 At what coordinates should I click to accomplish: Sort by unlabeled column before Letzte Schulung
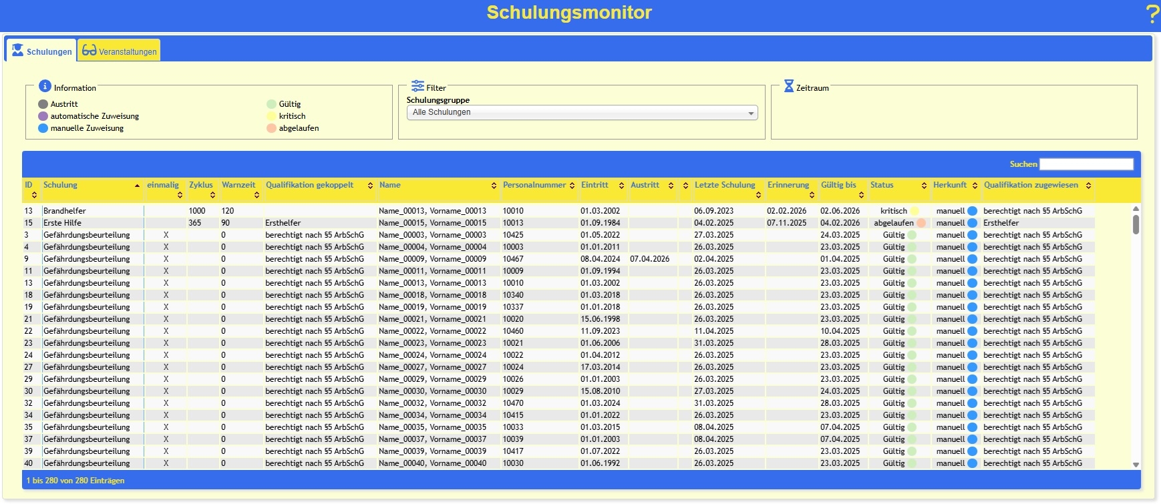click(x=685, y=186)
